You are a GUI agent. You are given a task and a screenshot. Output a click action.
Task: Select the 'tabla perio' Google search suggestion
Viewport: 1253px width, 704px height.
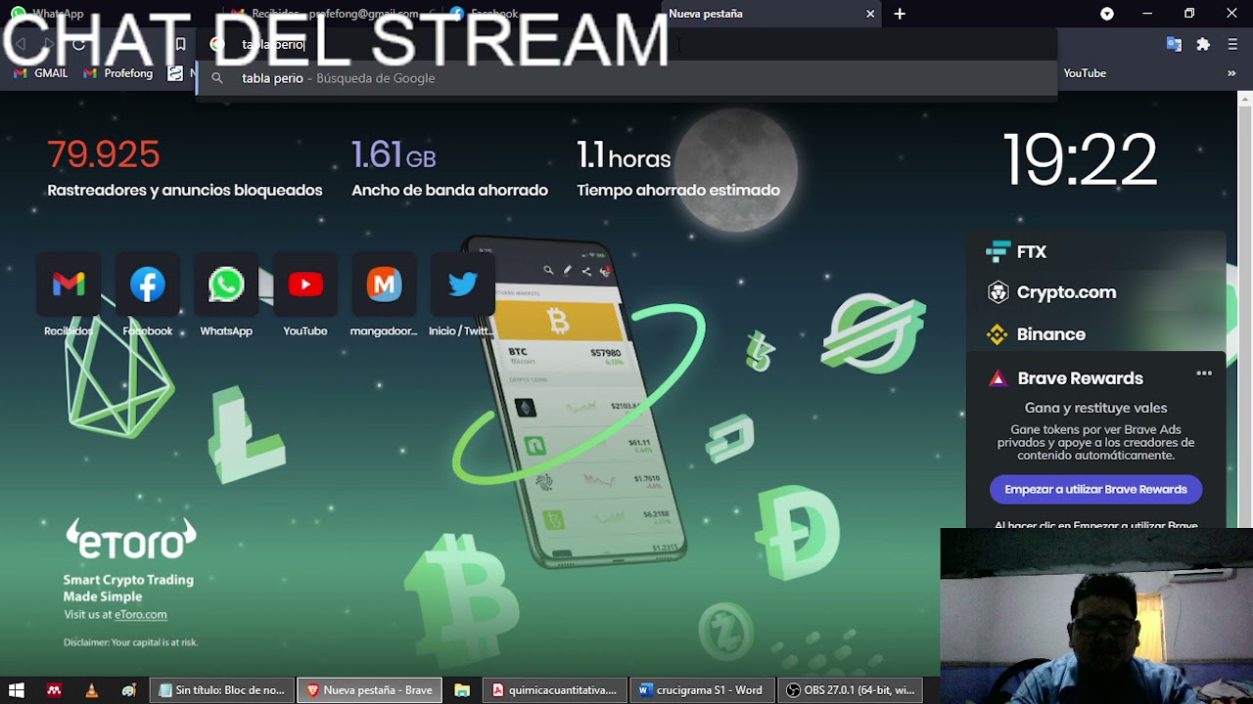[626, 78]
